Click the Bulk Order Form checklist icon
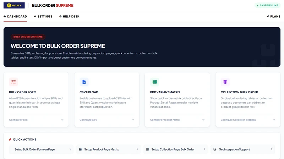The height and width of the screenshot is (159, 284). 13,82
